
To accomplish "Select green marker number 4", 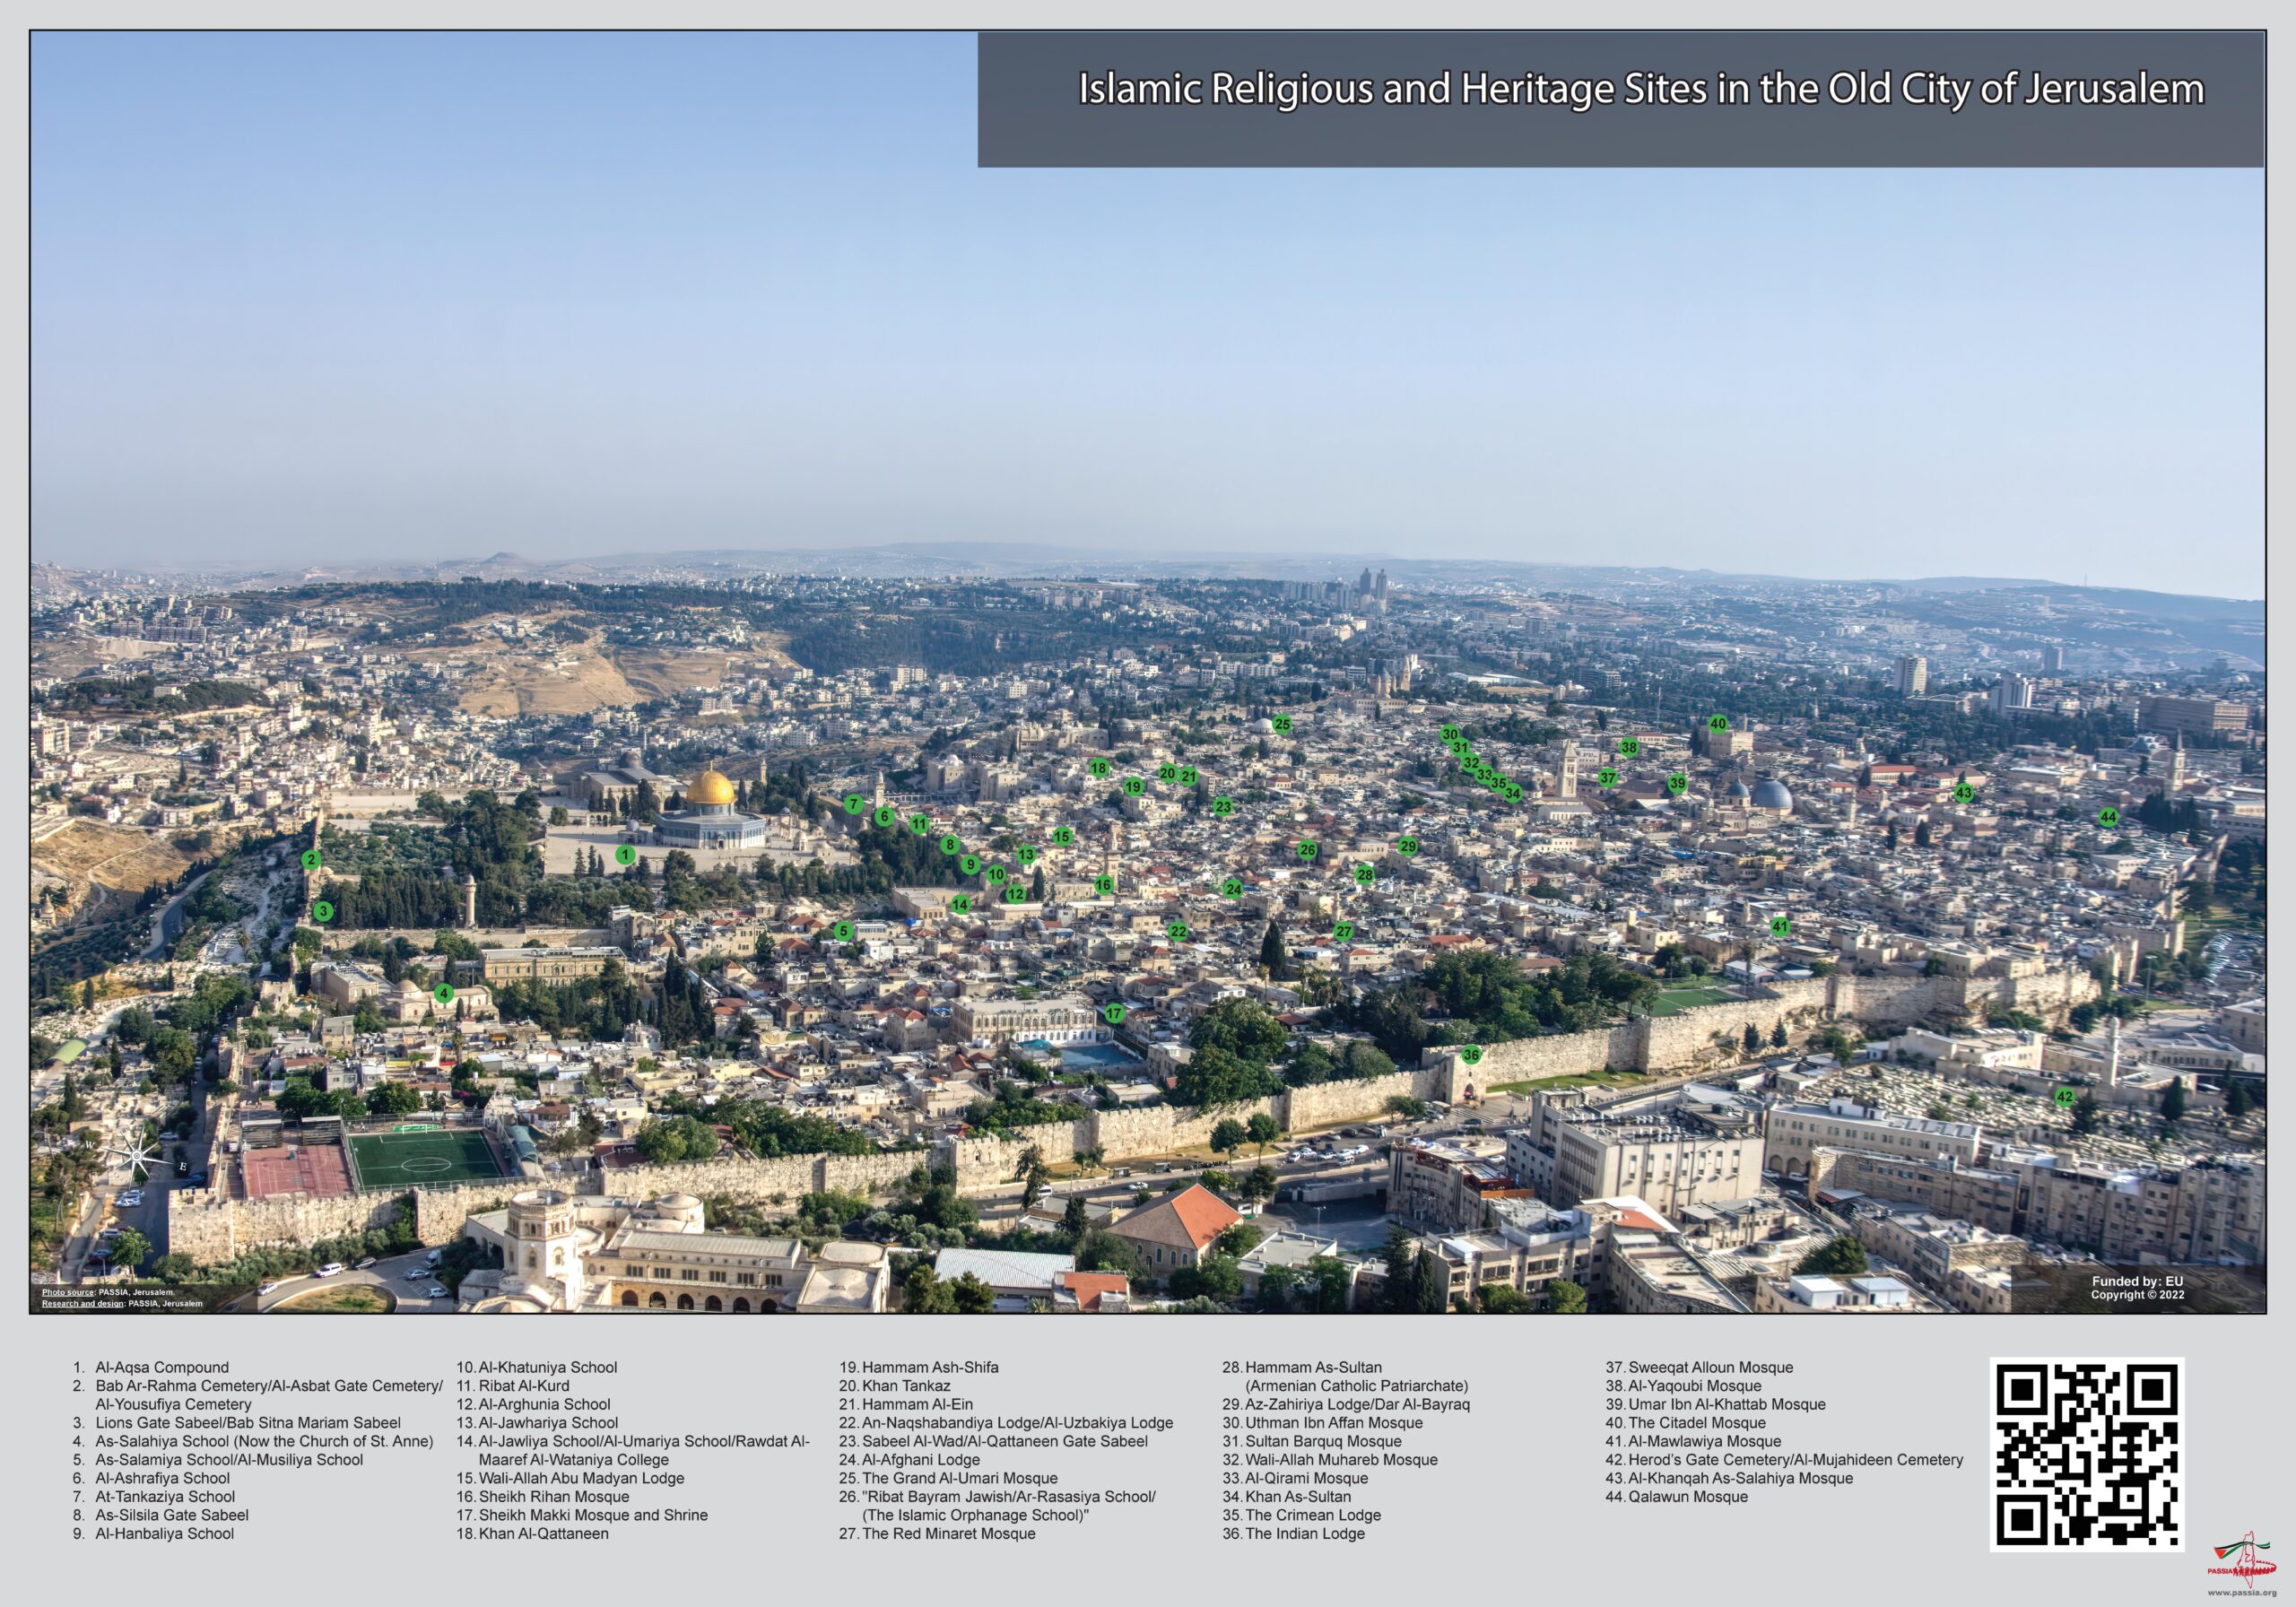I will [x=444, y=993].
